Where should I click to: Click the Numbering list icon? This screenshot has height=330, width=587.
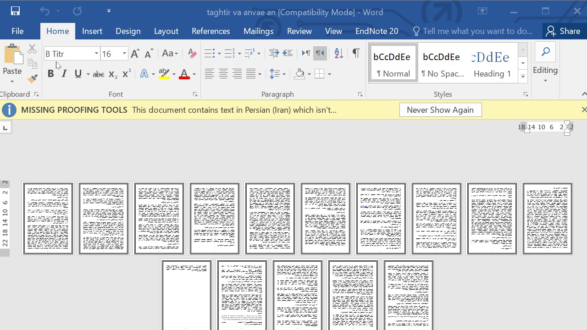(230, 54)
